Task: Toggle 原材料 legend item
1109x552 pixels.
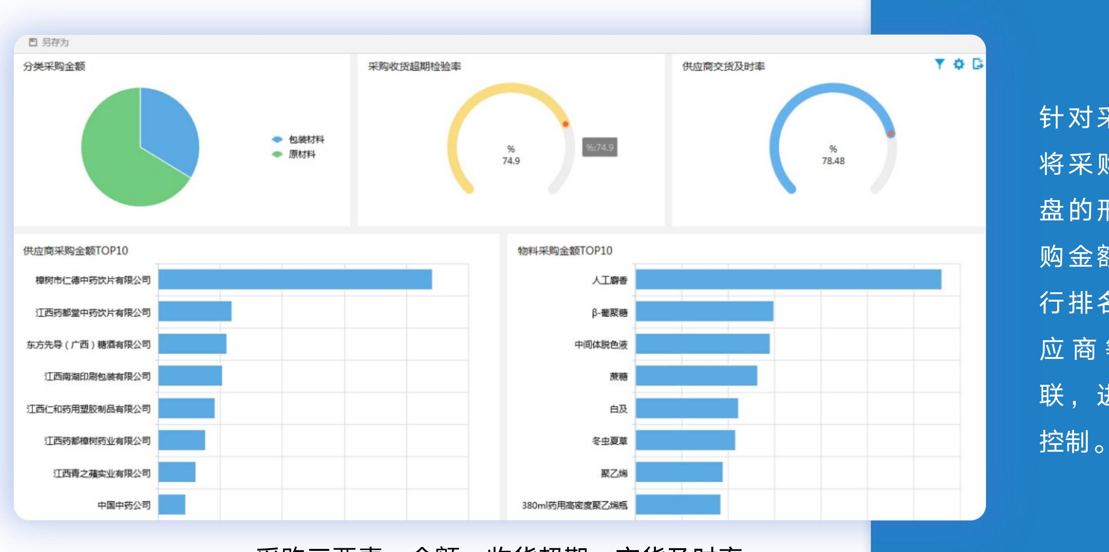Action: (x=294, y=154)
